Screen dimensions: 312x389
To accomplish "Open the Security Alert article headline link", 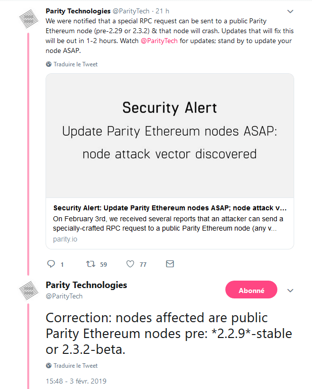I will (x=169, y=208).
